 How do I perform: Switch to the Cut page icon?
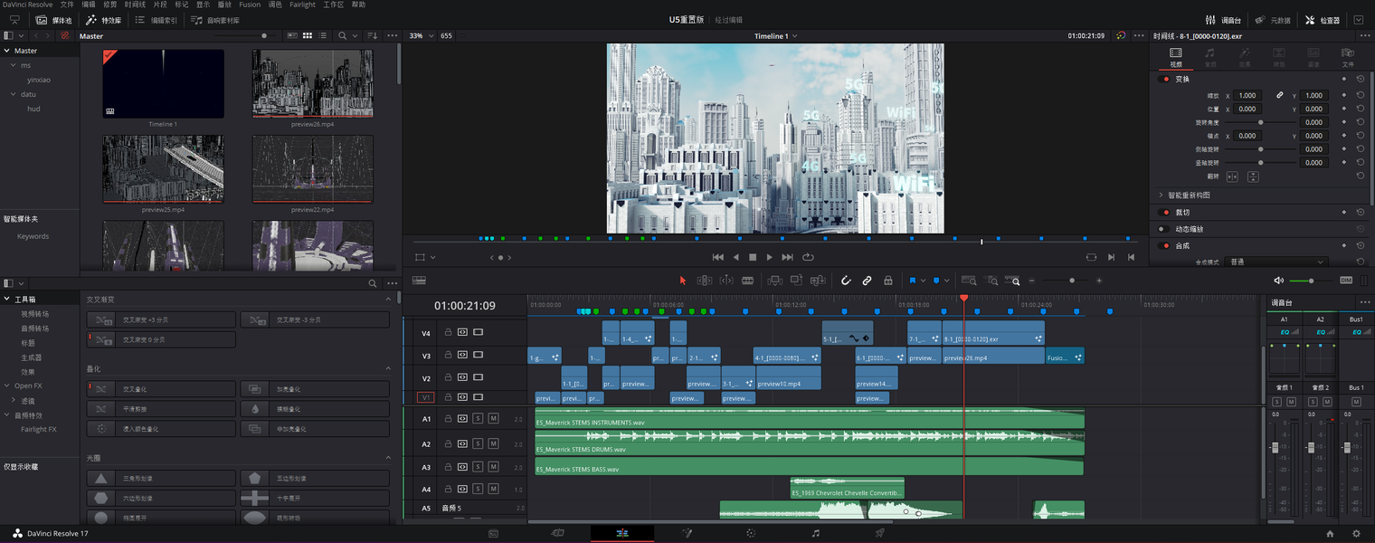[558, 534]
